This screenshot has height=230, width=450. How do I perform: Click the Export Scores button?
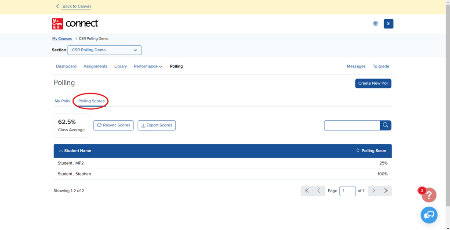(x=156, y=126)
